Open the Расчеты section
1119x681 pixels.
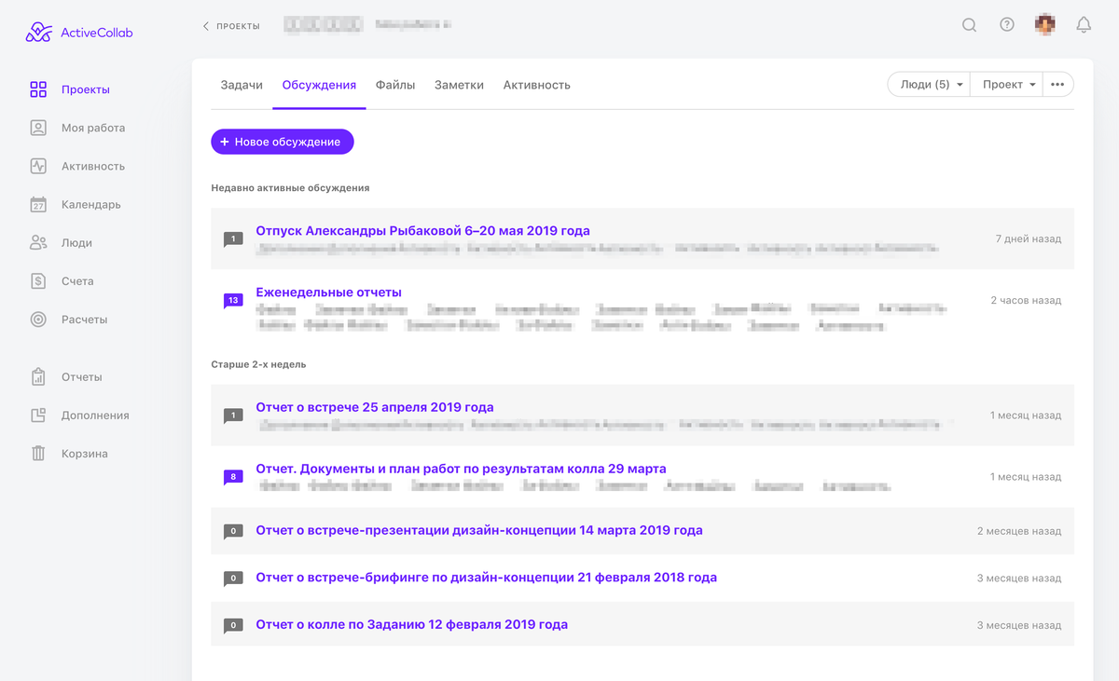(68, 319)
